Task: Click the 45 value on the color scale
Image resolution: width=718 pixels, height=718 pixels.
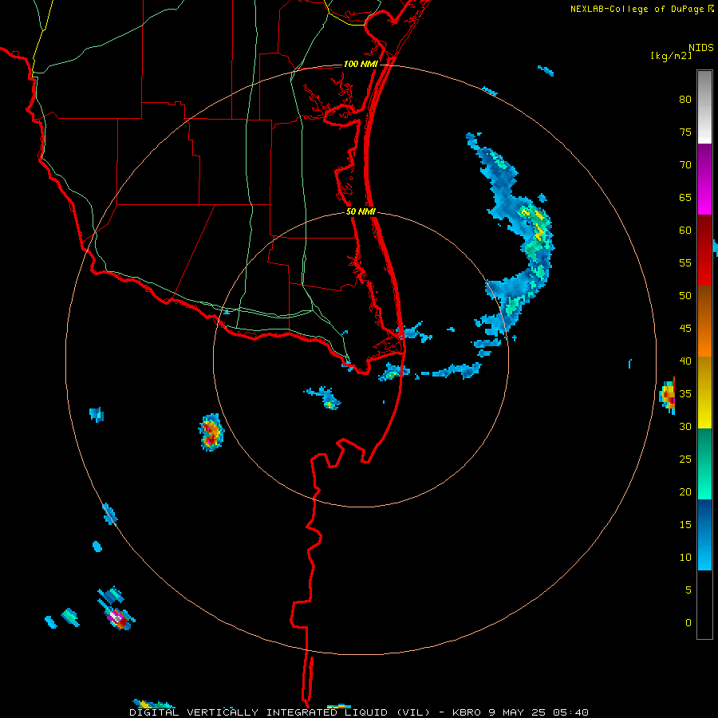Action: tap(685, 329)
